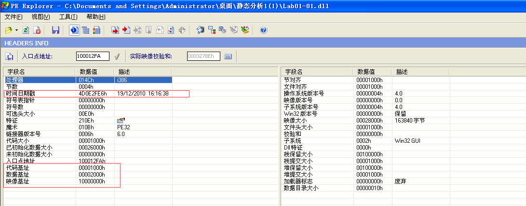Open the 帮助(H) menu

point(96,17)
